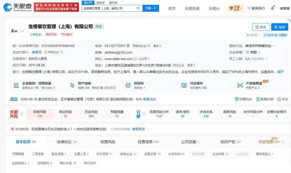Open 同电话企业 18 tag
The height and width of the screenshot is (173, 291).
[141, 46]
